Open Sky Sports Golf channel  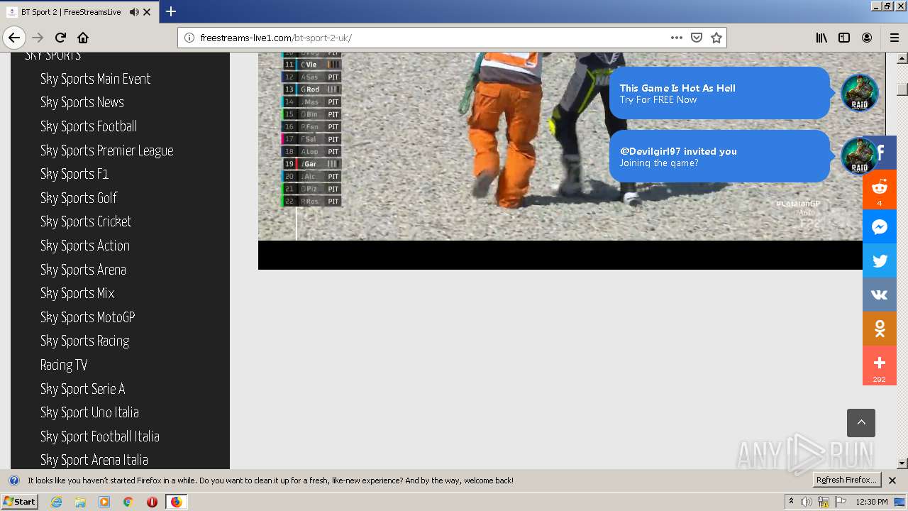click(x=79, y=198)
